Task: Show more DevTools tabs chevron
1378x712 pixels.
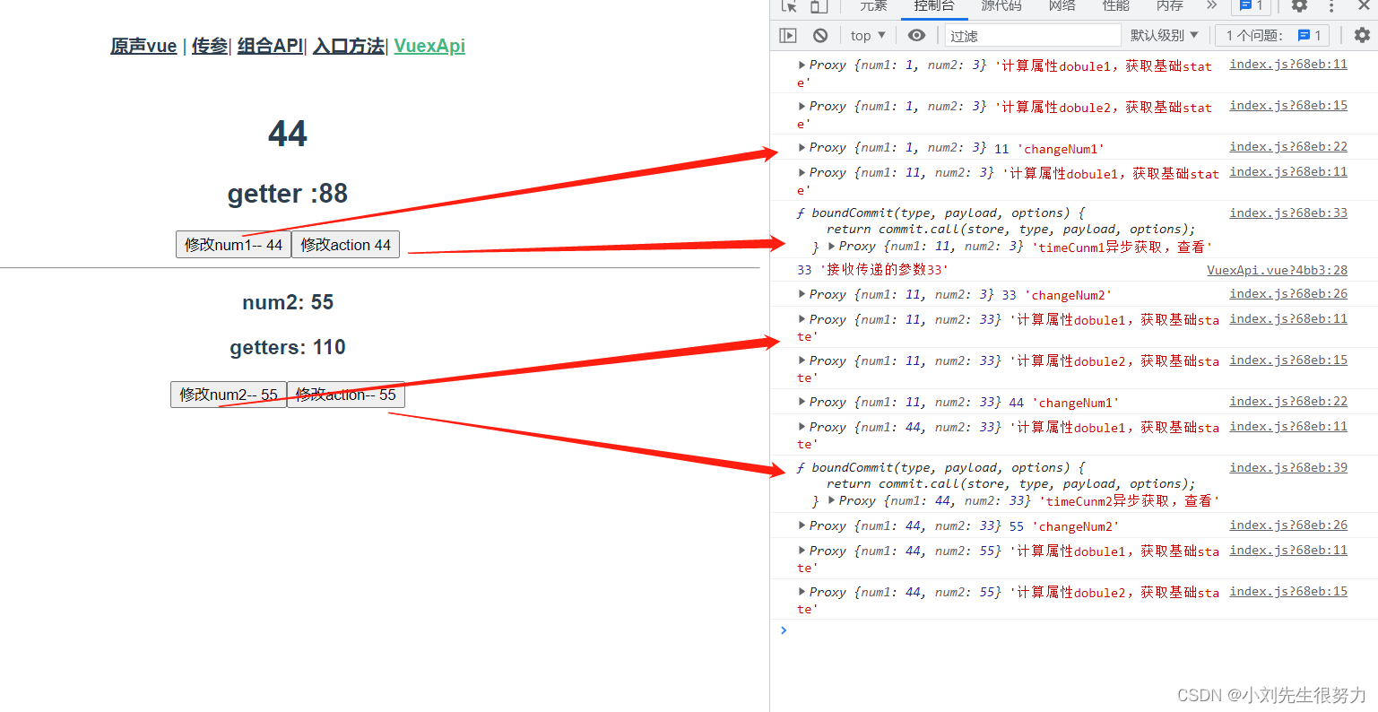Action: coord(1211,6)
